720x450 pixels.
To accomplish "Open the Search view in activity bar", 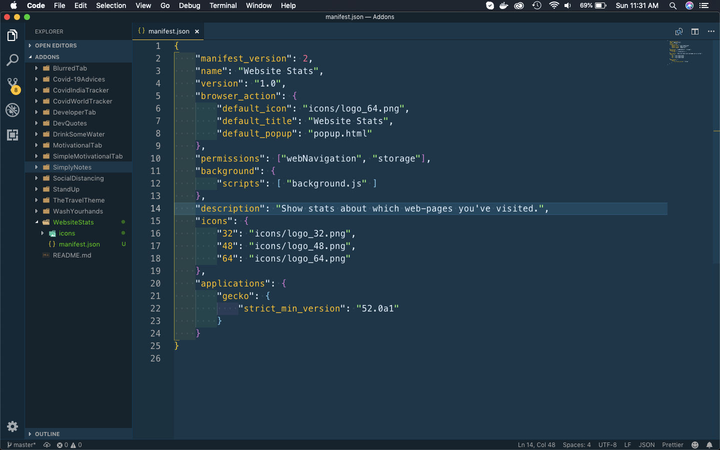I will 12,60.
